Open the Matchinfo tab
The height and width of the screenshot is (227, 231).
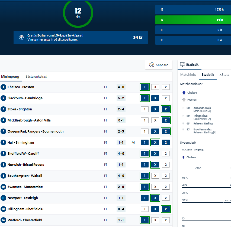(x=188, y=75)
